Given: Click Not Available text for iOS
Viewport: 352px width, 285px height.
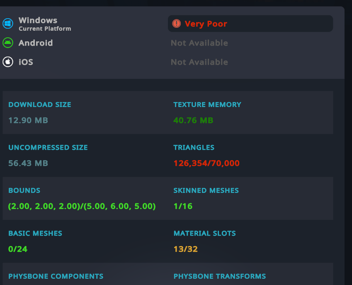Looking at the screenshot, I should point(199,62).
